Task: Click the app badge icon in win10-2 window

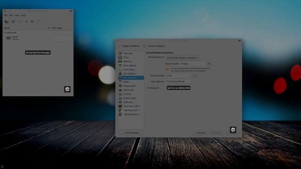Action: click(x=233, y=130)
